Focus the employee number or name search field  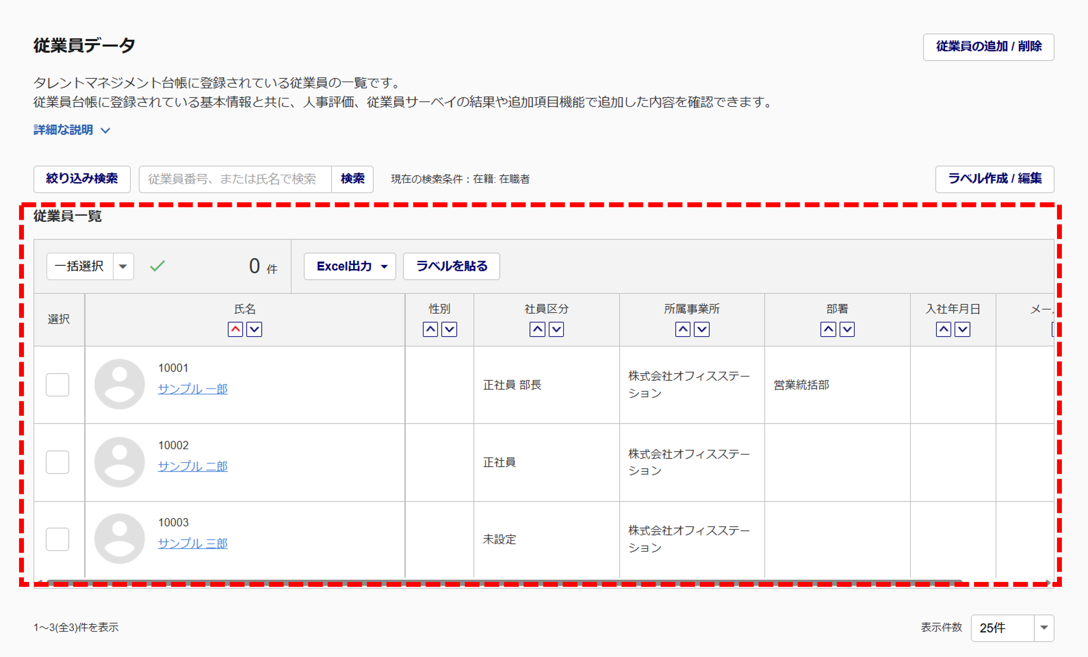235,179
